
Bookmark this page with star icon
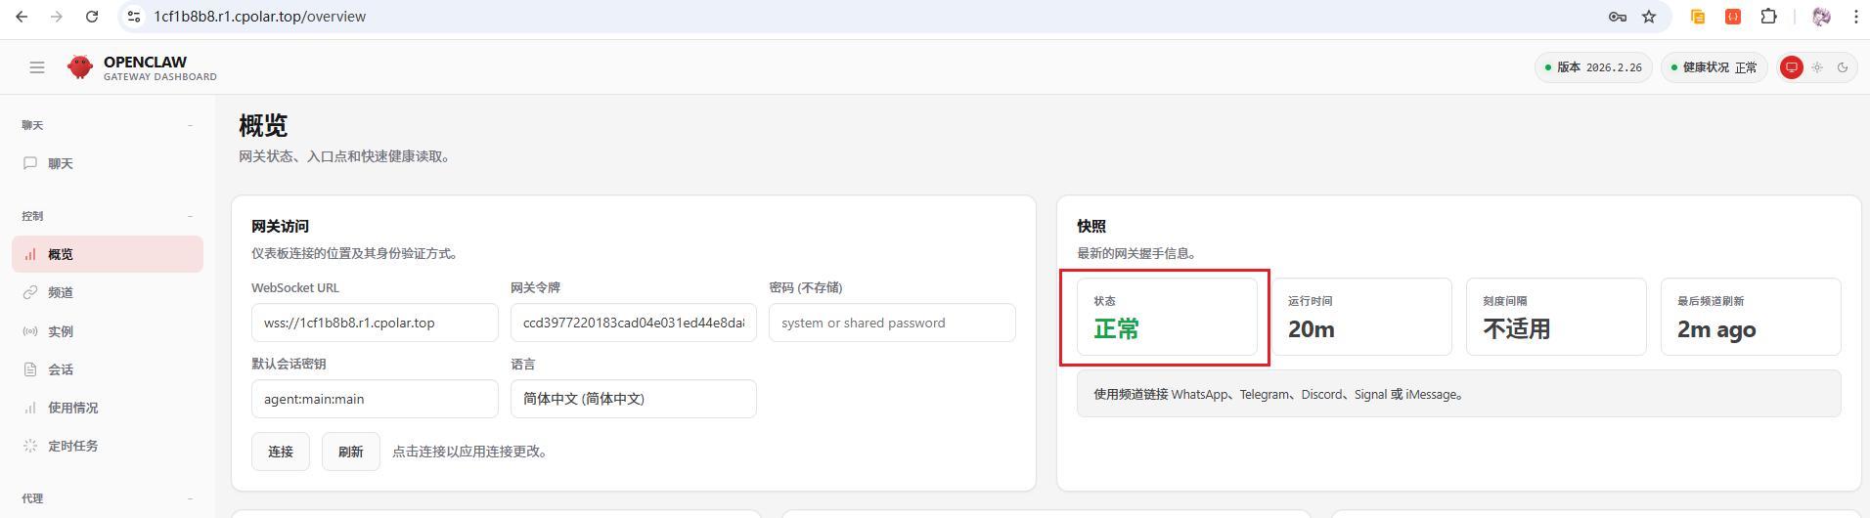tap(1649, 17)
